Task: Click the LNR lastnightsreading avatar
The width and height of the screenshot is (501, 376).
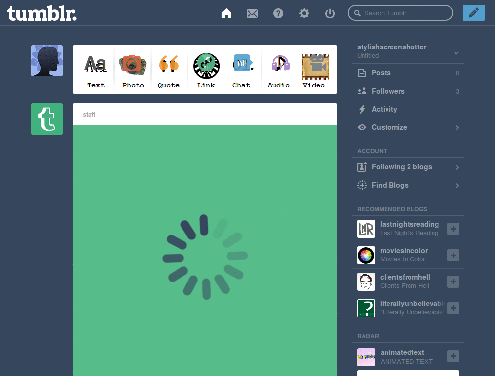Action: point(366,229)
